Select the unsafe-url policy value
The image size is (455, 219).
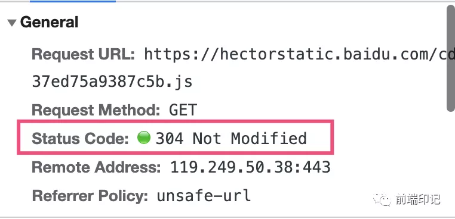pos(204,196)
